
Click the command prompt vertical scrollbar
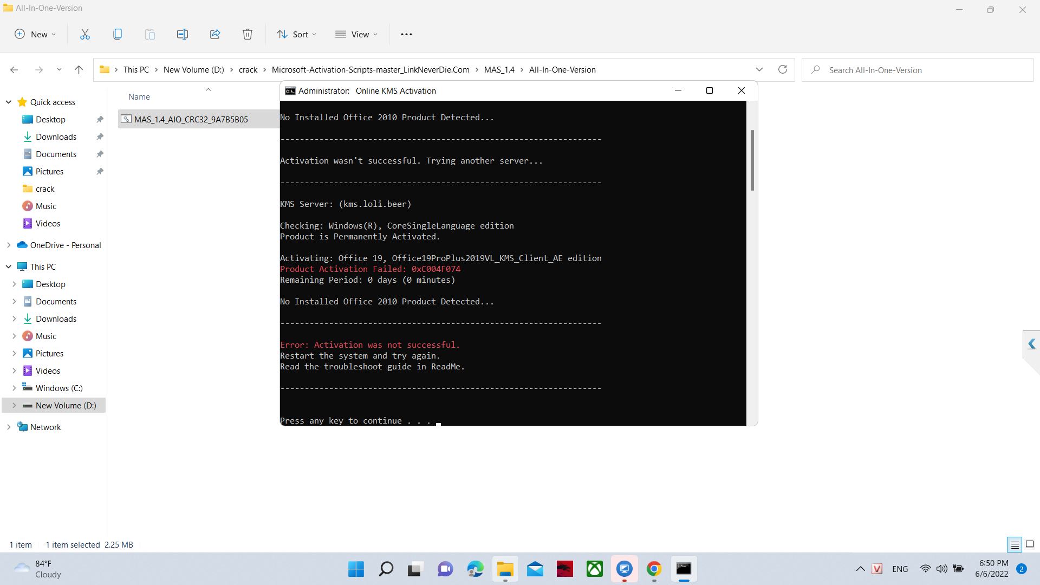click(x=752, y=160)
